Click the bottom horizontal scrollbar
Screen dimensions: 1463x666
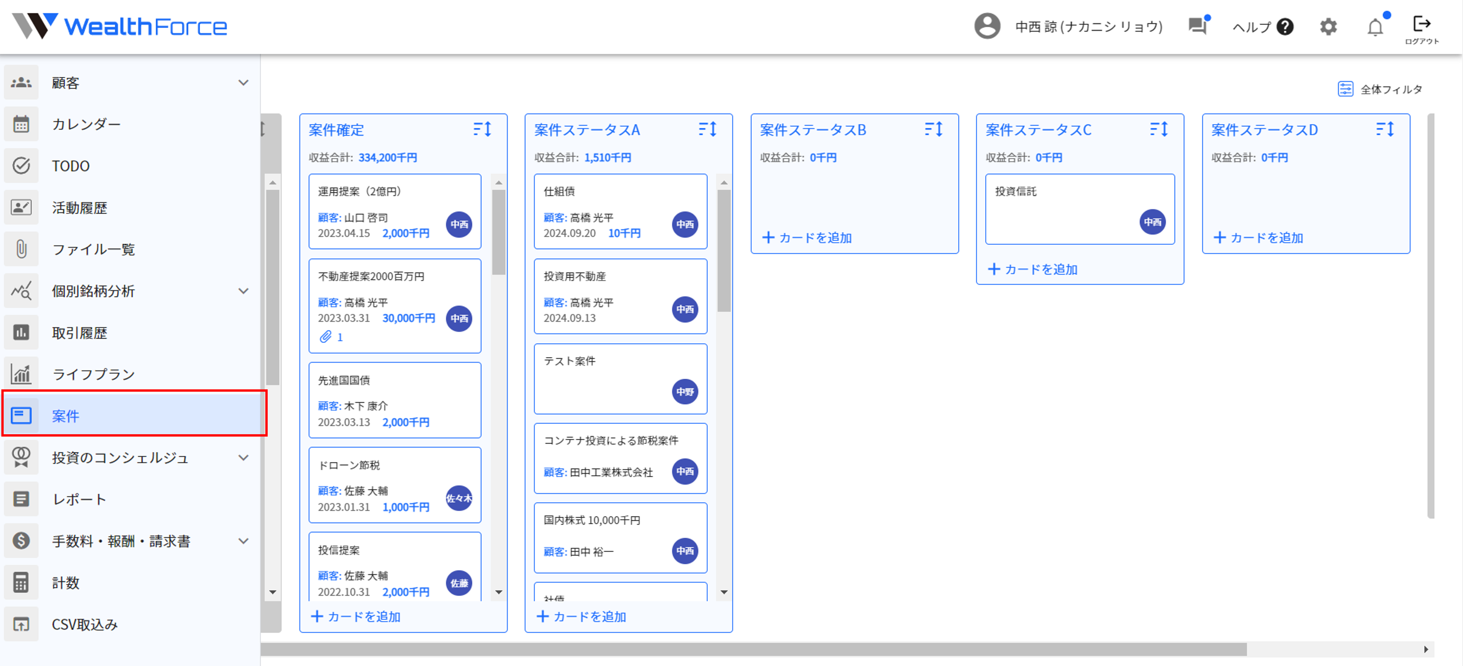tap(753, 649)
